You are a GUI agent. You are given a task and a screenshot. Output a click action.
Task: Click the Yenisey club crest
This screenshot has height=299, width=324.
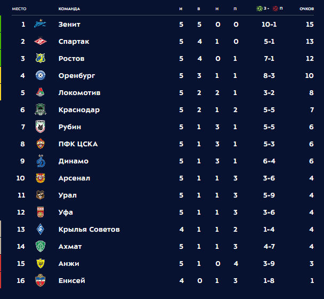pyautogui.click(x=40, y=281)
